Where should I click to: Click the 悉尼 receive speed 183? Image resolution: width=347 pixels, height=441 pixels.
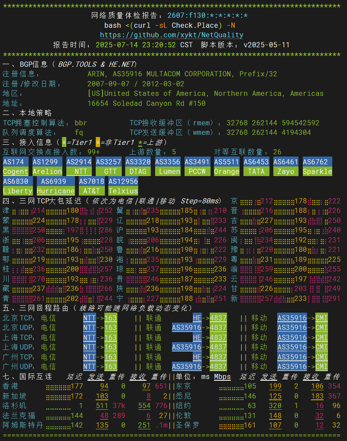(x=317, y=396)
